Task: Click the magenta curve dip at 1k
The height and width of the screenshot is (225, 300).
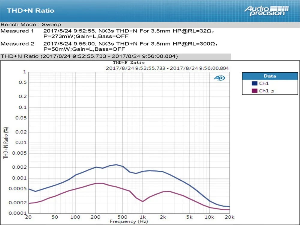Action: 143,201
